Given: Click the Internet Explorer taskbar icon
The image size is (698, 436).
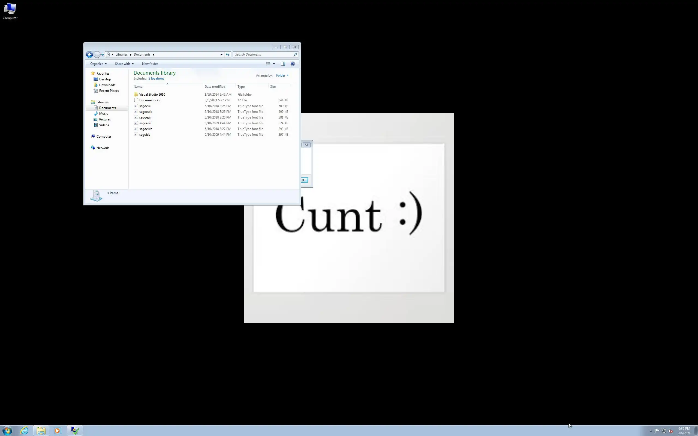Looking at the screenshot, I should 25,431.
